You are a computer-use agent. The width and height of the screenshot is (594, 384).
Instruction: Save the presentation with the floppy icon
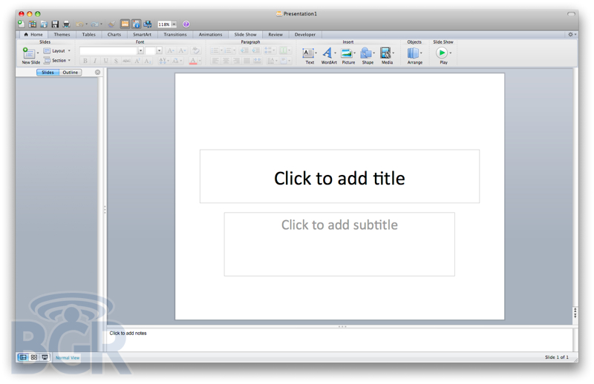coord(55,24)
